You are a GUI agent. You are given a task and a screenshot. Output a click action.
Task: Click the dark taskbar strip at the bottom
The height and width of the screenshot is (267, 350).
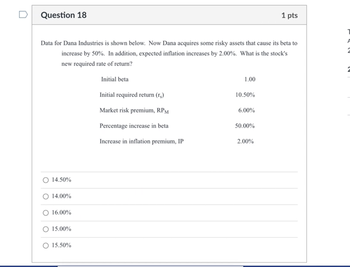(175, 265)
